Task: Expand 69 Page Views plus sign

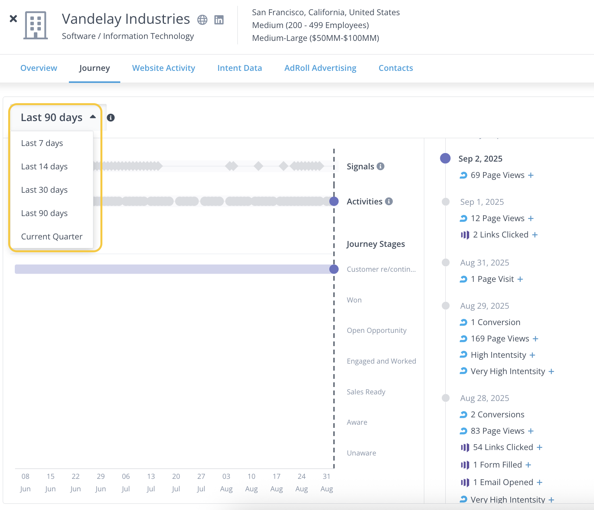Action: pyautogui.click(x=531, y=175)
